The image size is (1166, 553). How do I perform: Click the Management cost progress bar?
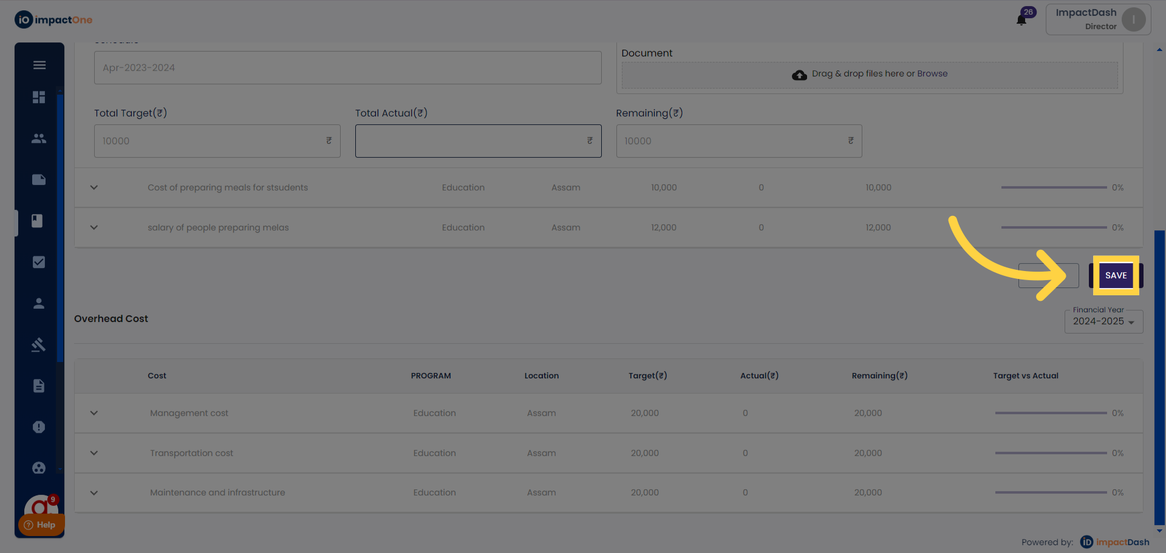pyautogui.click(x=1051, y=413)
